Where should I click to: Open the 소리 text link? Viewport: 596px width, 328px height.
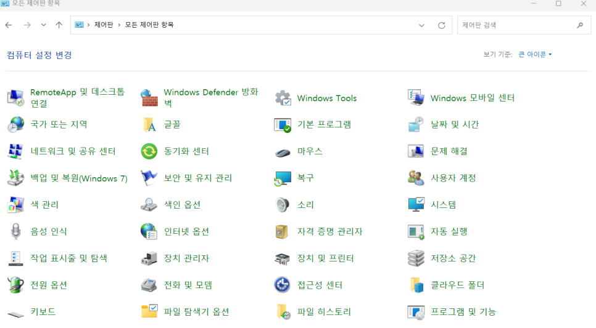pyautogui.click(x=305, y=205)
